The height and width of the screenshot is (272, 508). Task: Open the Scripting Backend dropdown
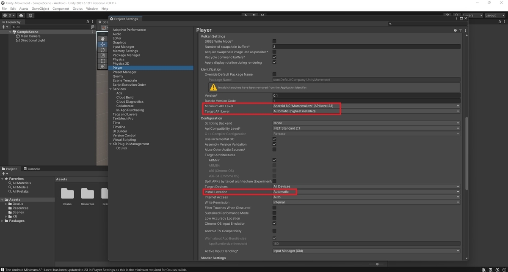coord(366,123)
